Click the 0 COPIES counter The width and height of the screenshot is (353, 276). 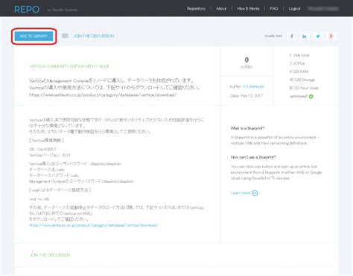tap(247, 62)
